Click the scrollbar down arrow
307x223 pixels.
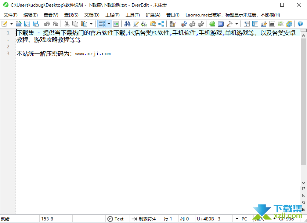coord(303,183)
